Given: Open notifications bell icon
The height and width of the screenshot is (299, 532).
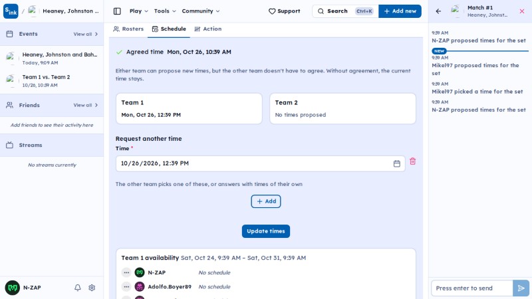Looking at the screenshot, I should 78,288.
